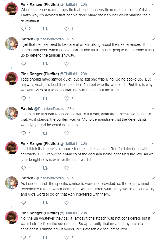Screen dimensions: 160x242
Task: Open Pink Ranger's avatar on the first tweet
Action: pos(12,9)
